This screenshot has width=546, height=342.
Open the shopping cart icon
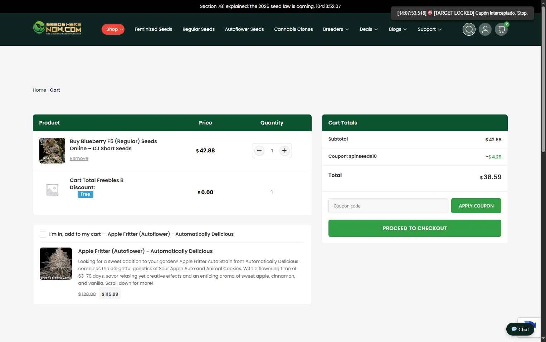501,29
